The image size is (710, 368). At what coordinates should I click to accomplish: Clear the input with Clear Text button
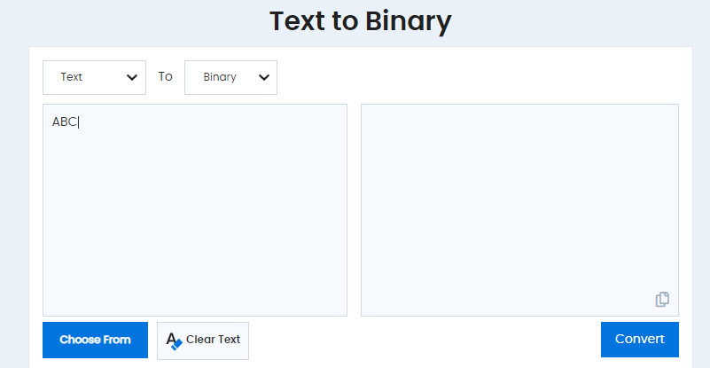(x=203, y=341)
